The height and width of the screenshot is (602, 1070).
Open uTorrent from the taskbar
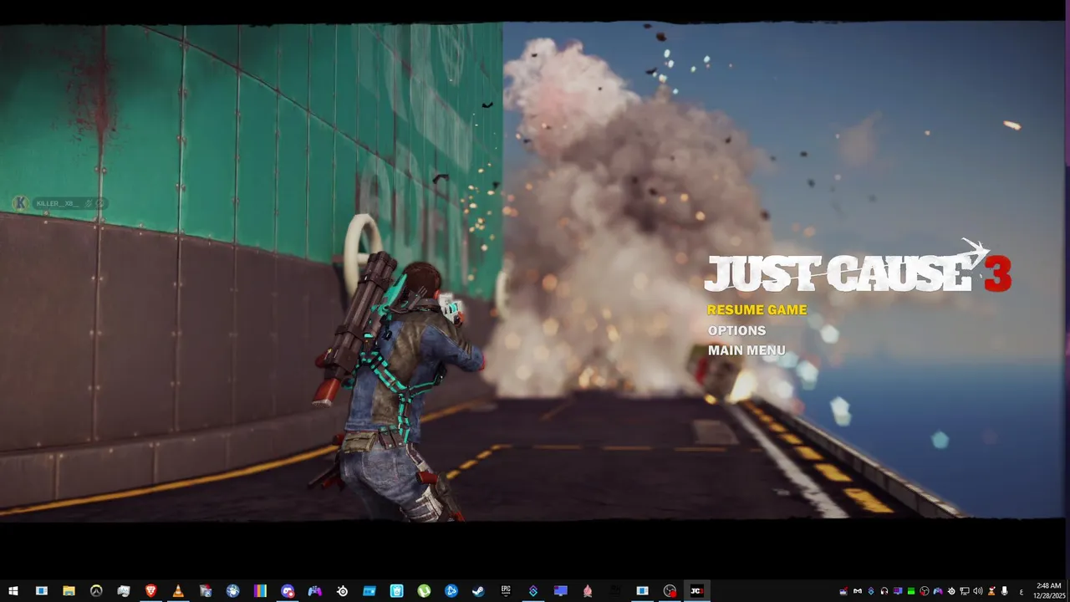[424, 590]
